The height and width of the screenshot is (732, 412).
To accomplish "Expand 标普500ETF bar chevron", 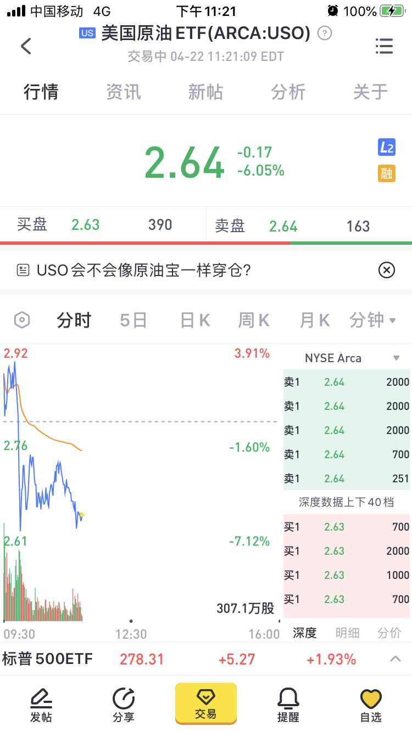I will 395,658.
